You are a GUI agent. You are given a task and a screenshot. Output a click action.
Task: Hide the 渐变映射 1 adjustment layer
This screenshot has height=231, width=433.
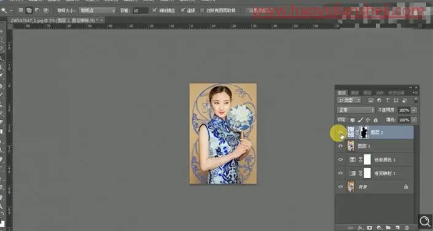340,173
